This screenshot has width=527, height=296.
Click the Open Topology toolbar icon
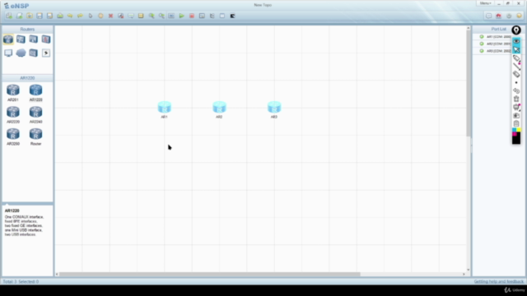click(30, 16)
